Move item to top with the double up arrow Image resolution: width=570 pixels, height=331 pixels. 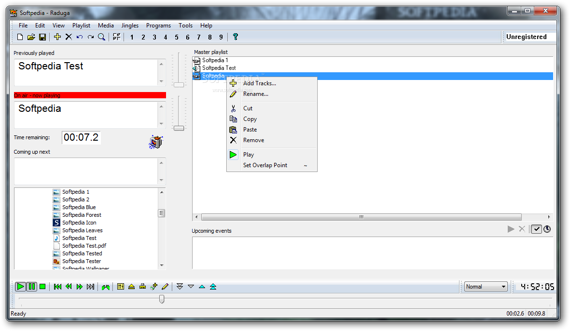(x=213, y=287)
